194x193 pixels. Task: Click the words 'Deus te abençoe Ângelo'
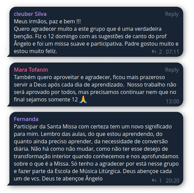72,179
